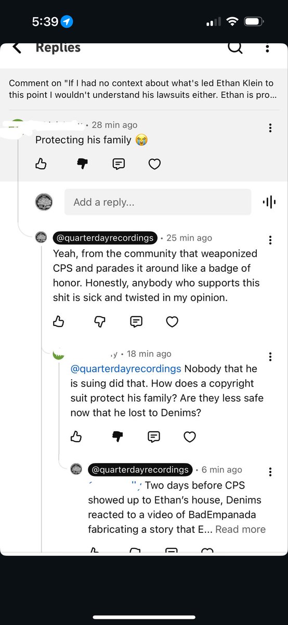
Task: Reply to the "lost to Denims" comment
Action: tap(154, 436)
